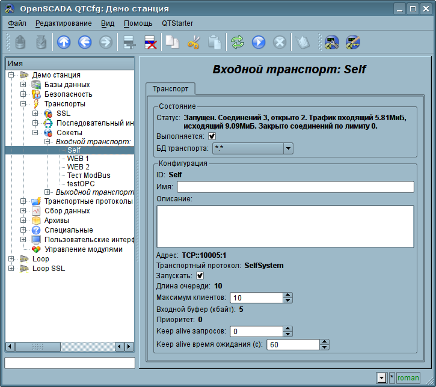Select the Self transport in tree

tap(74, 150)
